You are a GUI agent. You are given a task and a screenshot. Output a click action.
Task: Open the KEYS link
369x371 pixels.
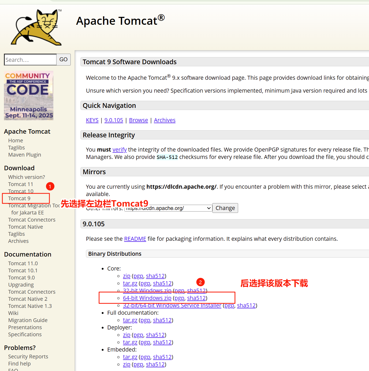tap(92, 120)
